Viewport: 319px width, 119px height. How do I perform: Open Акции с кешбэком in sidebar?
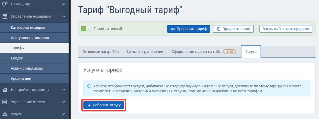click(34, 68)
